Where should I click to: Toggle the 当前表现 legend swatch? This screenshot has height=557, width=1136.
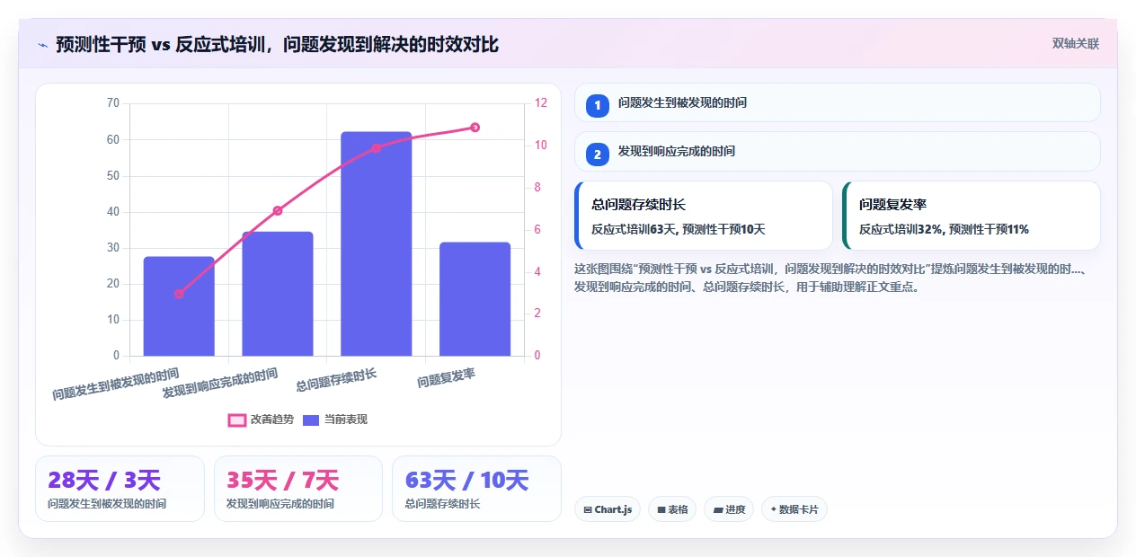311,420
